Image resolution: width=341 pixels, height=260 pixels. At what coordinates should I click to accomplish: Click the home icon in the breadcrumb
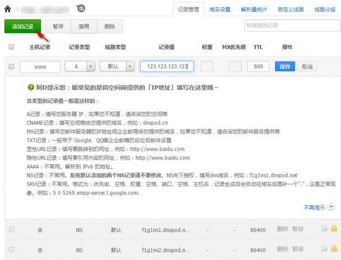[x=7, y=9]
